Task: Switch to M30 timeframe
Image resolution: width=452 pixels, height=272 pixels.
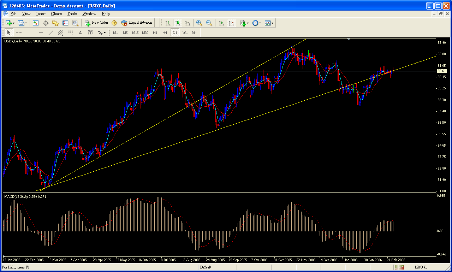Action: click(x=145, y=32)
